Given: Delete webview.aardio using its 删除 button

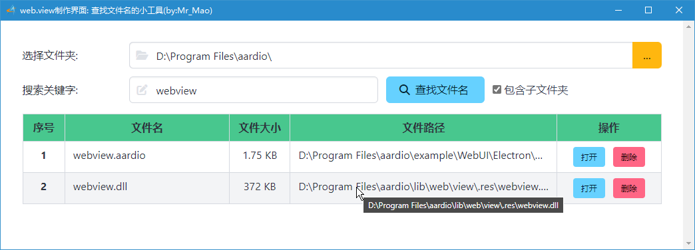Looking at the screenshot, I should tap(629, 157).
